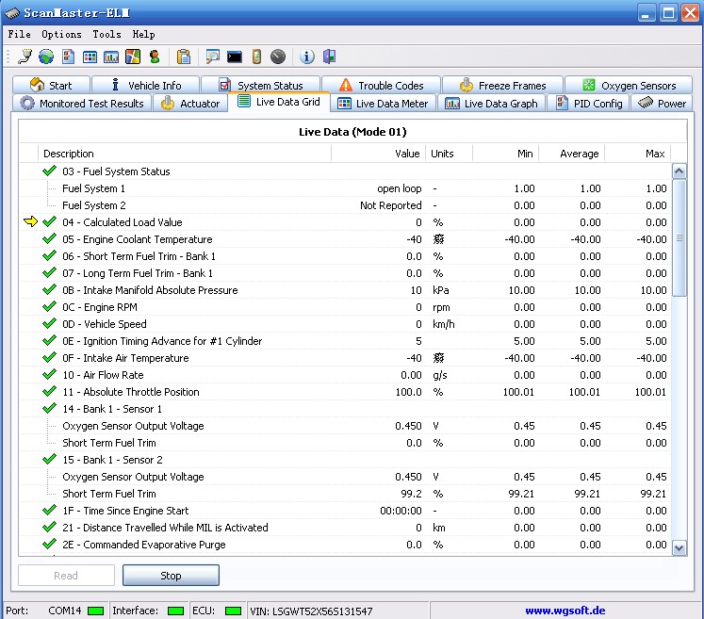Click the VIN: LSGWT52X56S131547 status text
This screenshot has width=704, height=619.
(311, 611)
